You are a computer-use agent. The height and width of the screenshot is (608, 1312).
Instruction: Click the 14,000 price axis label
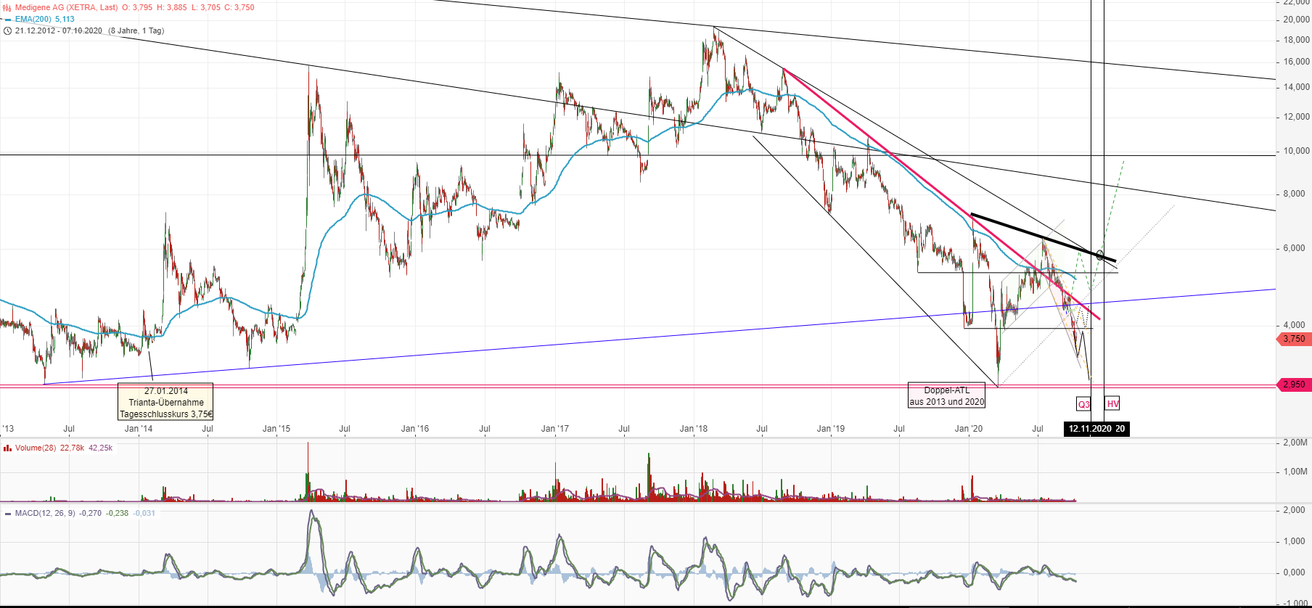pos(1297,87)
